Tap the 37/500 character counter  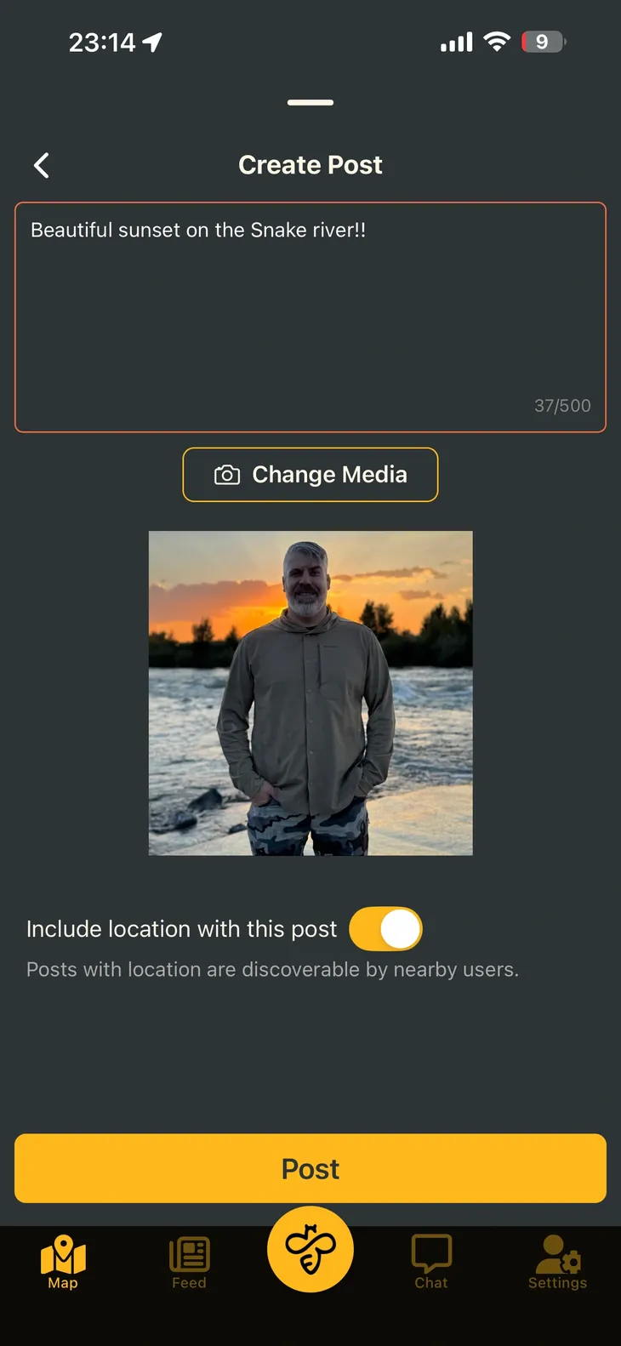click(x=562, y=406)
